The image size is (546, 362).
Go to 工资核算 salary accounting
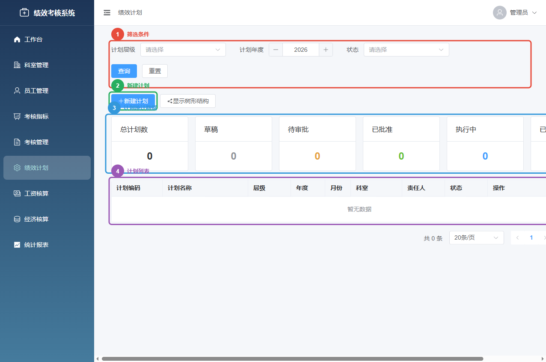pyautogui.click(x=36, y=193)
